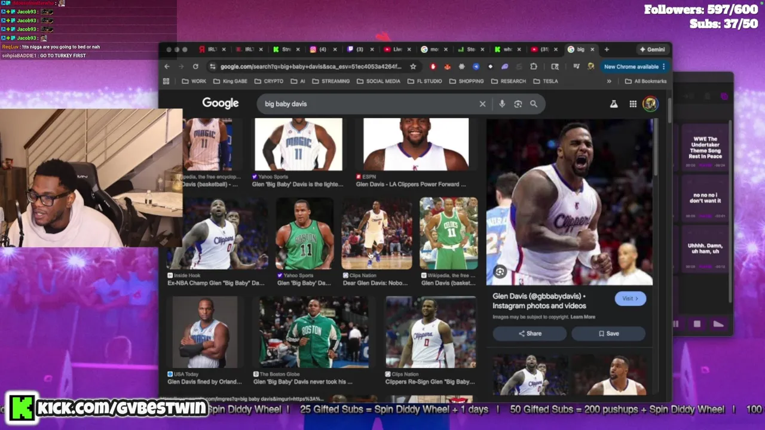Open Google Search Labs flask icon
This screenshot has height=430, width=765.
point(614,104)
